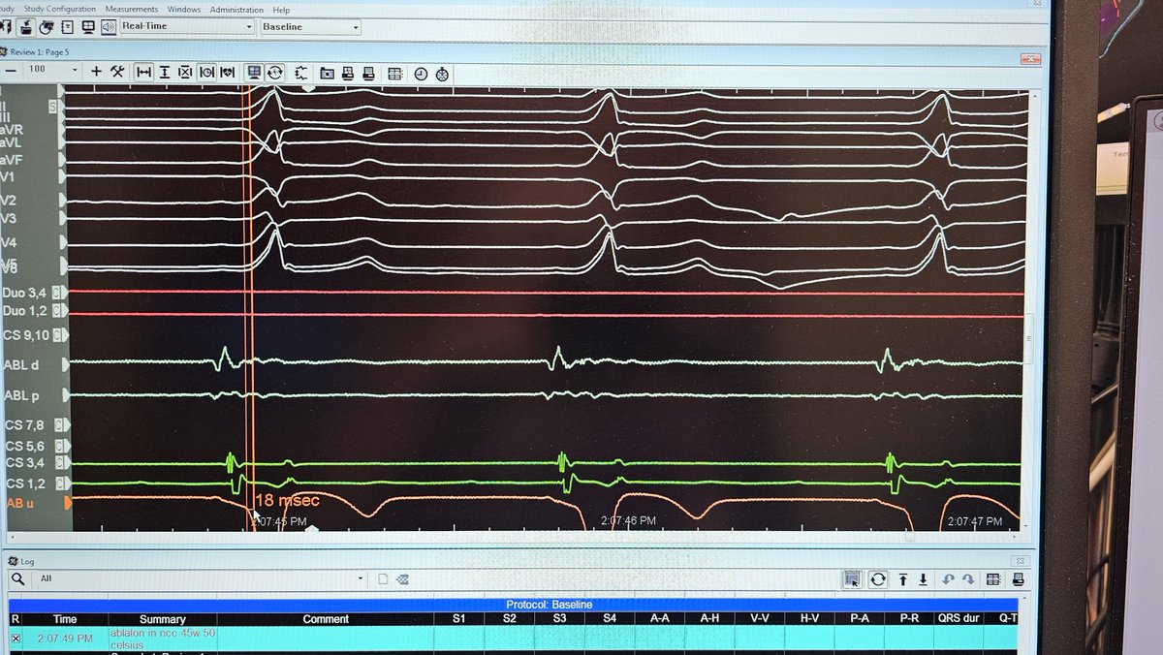1163x655 pixels.
Task: Increase sweep speed with the plus button
Action: coord(96,71)
